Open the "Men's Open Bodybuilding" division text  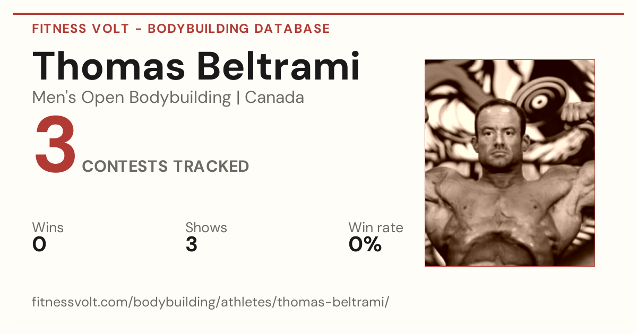coord(132,98)
